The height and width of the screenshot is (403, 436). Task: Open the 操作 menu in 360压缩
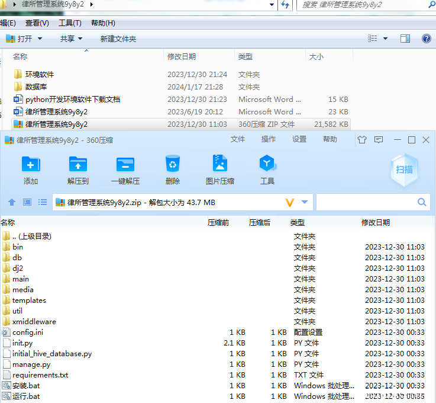point(269,139)
